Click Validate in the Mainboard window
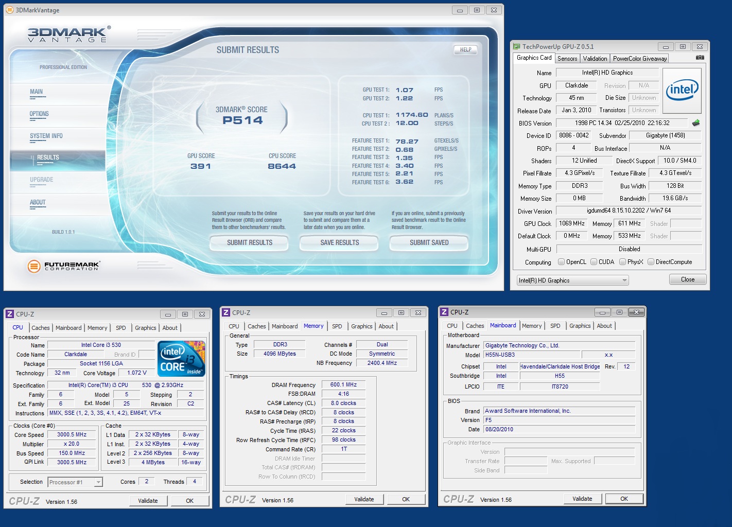The width and height of the screenshot is (732, 527). tap(582, 499)
